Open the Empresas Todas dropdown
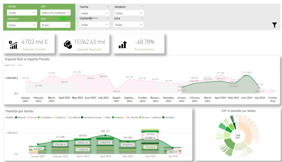 click(x=22, y=25)
